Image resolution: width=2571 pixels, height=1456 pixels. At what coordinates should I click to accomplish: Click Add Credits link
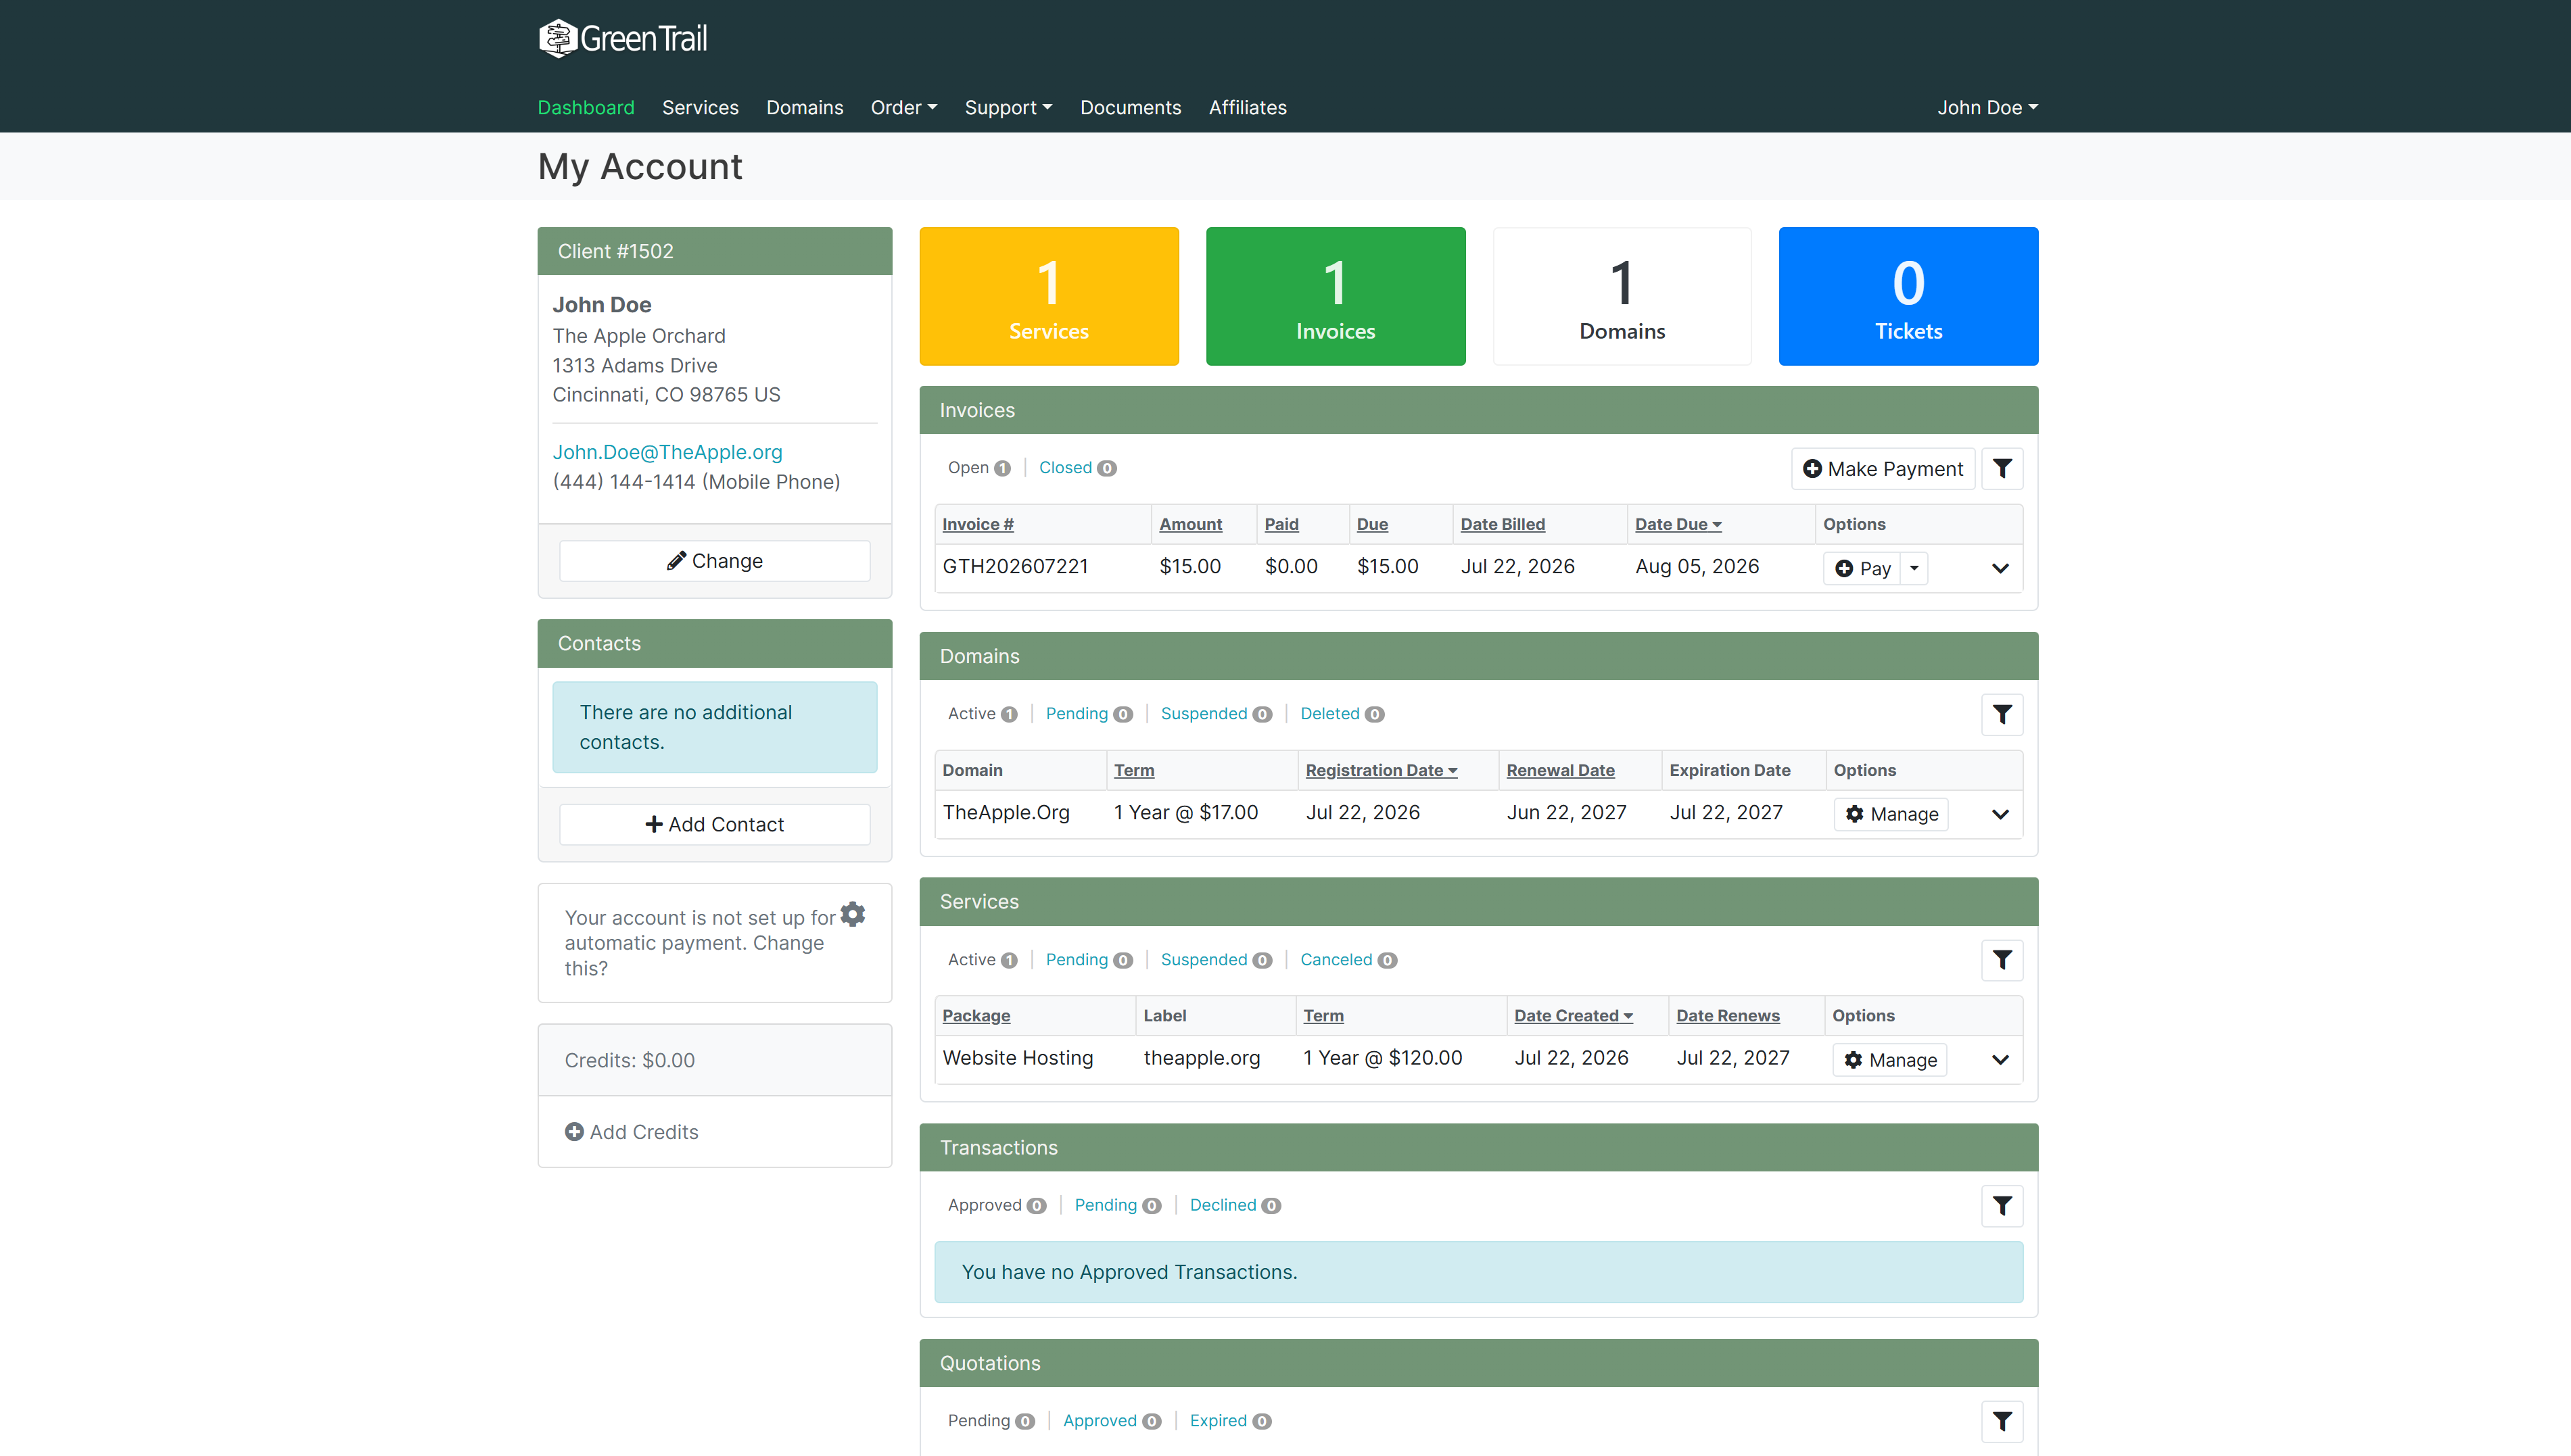tap(631, 1132)
